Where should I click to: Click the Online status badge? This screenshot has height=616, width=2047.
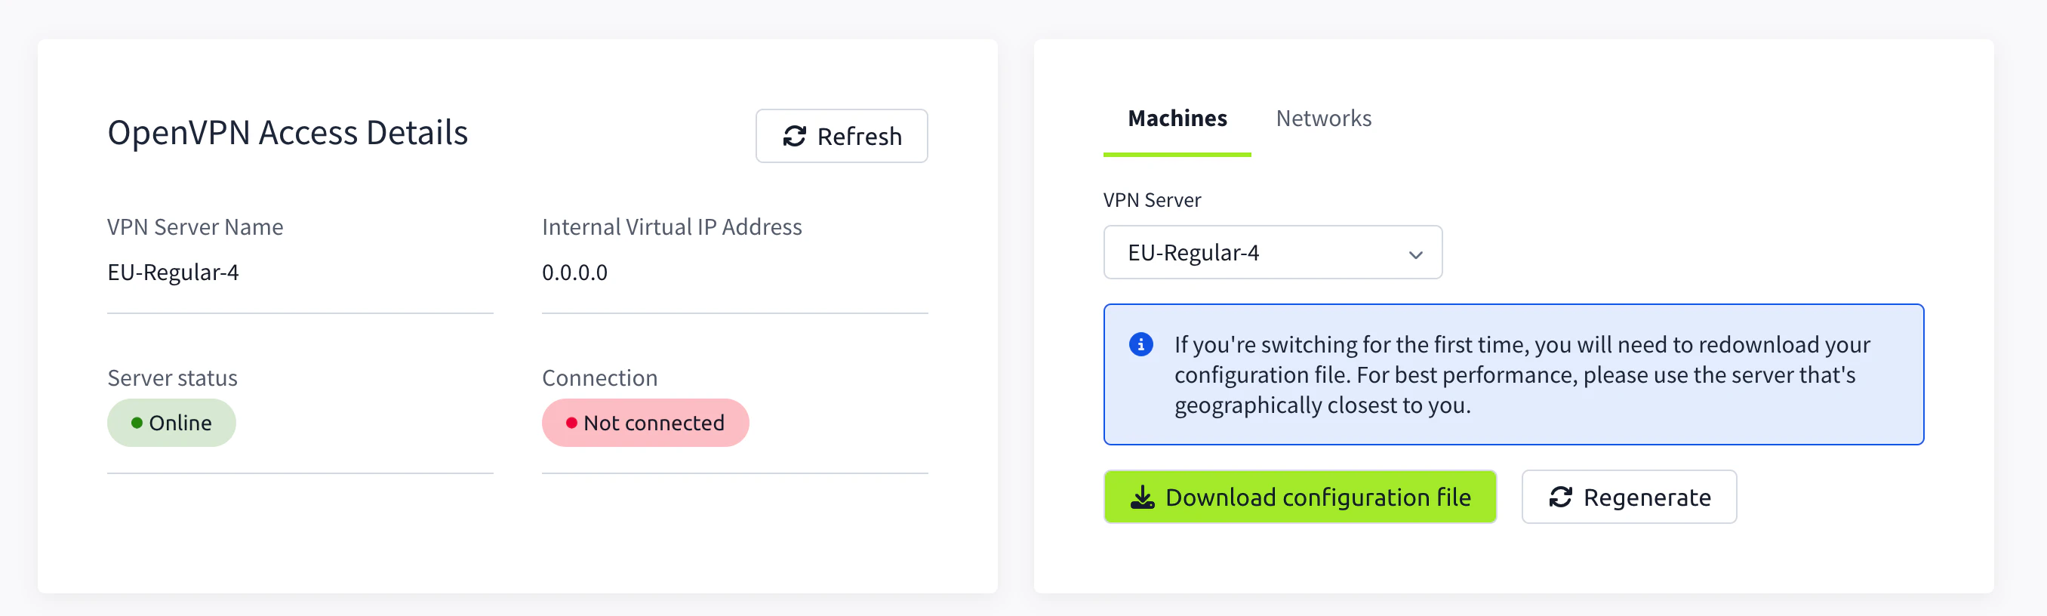tap(171, 423)
